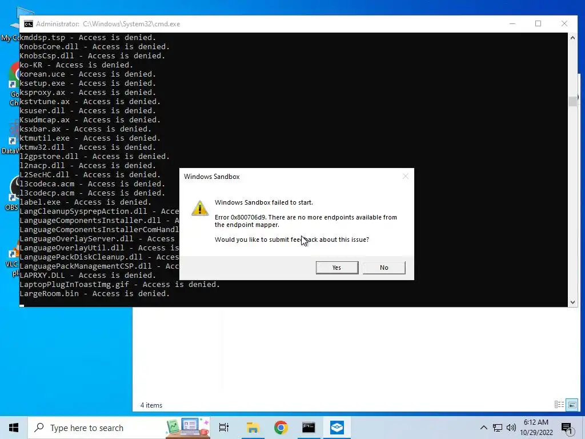Click the taskbar search box
This screenshot has width=585, height=439.
click(x=119, y=428)
